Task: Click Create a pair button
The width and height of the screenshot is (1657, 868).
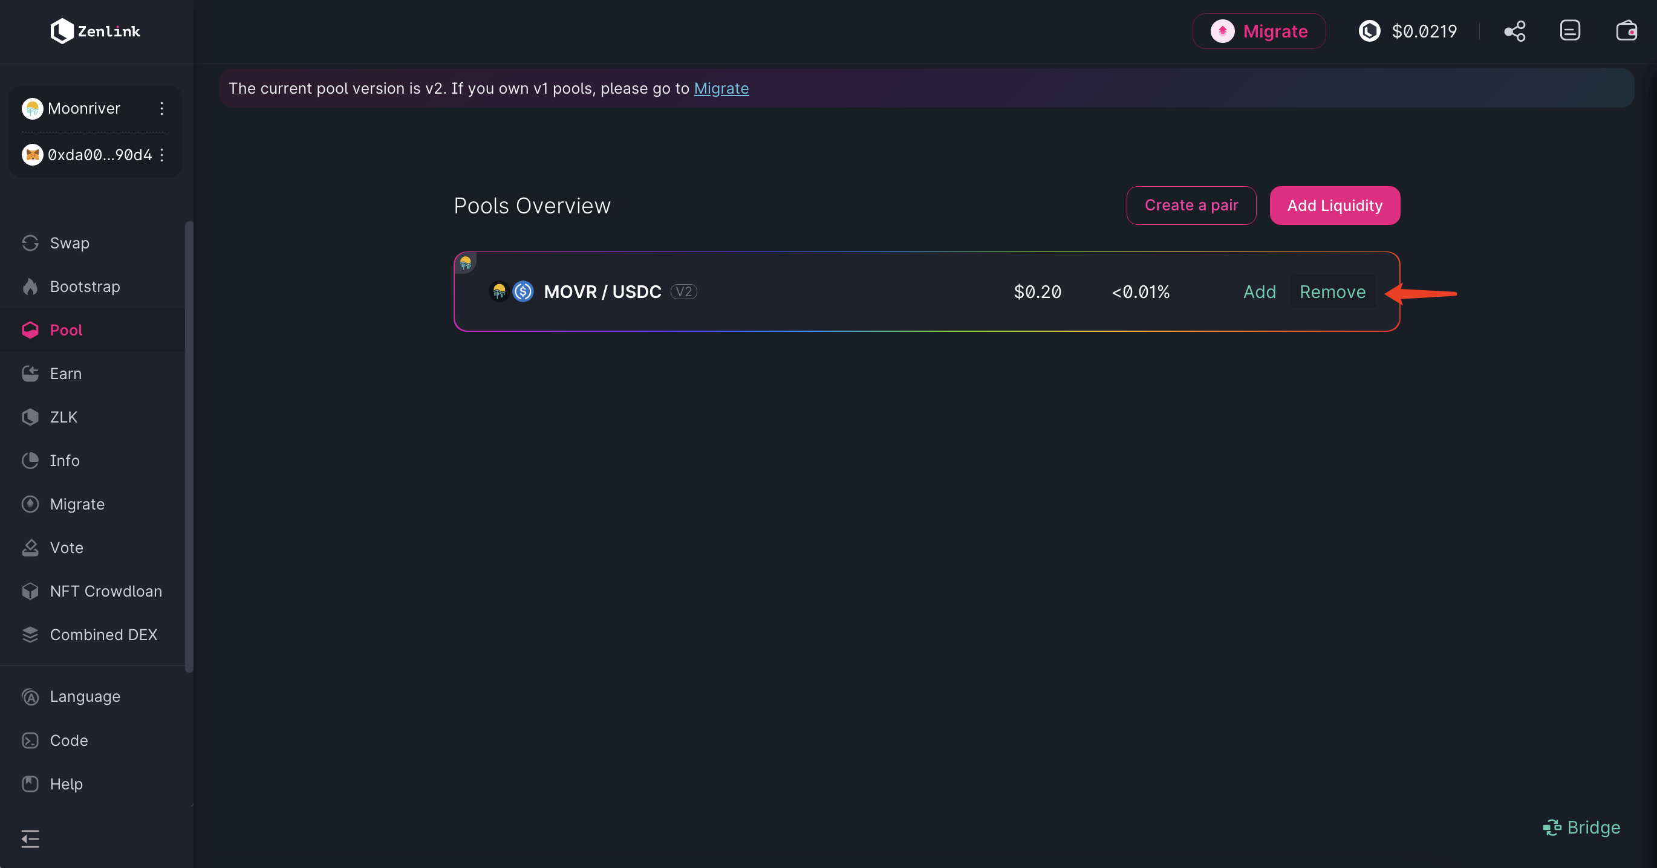Action: click(1191, 206)
